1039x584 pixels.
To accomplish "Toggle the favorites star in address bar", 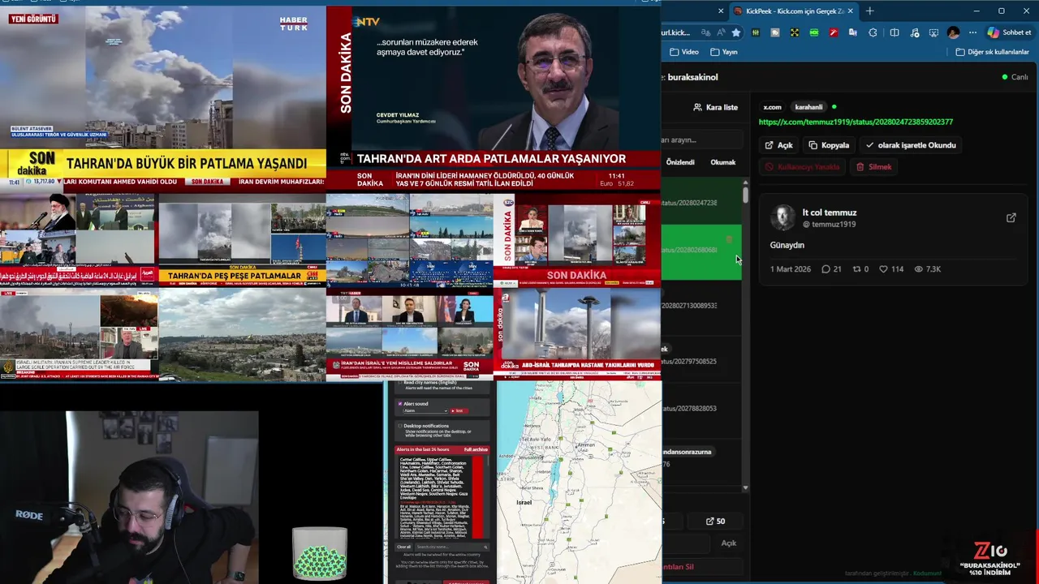I will click(x=736, y=32).
